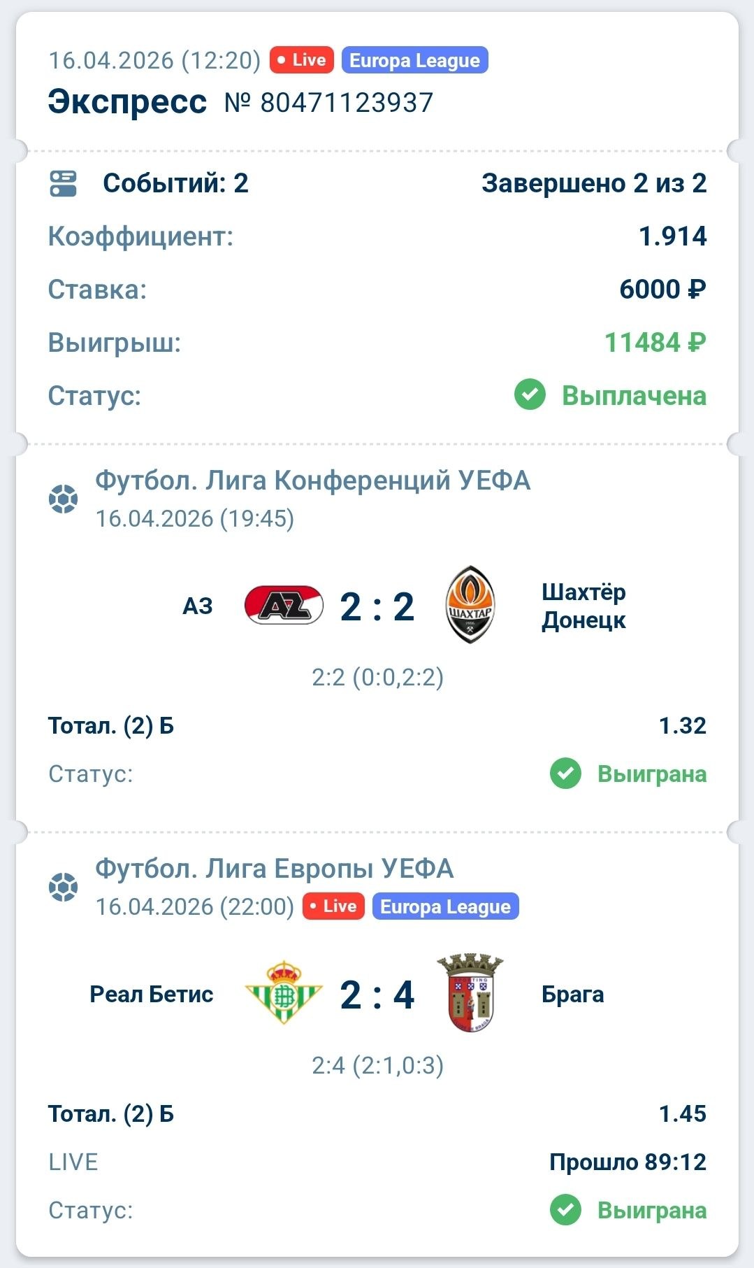Image resolution: width=754 pixels, height=1268 pixels.
Task: Open the Футбол. Лига Европы УЕФА heading
Action: click(x=274, y=869)
